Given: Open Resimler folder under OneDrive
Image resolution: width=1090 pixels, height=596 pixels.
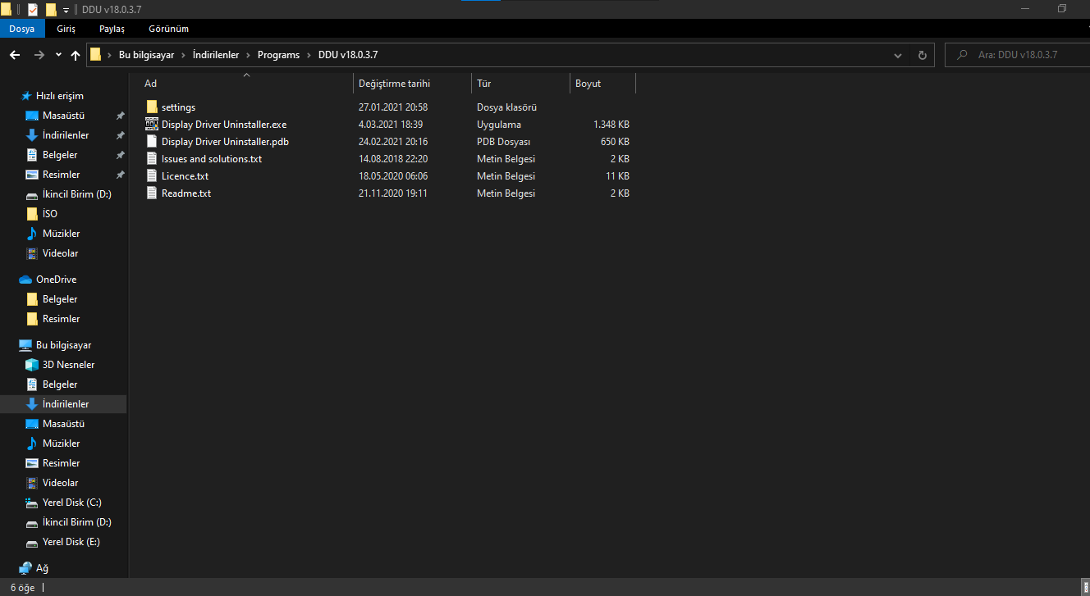Looking at the screenshot, I should (x=62, y=319).
